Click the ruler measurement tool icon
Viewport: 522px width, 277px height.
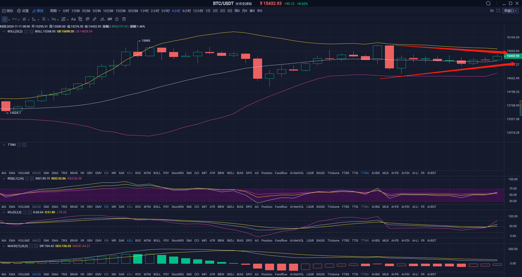point(95,19)
